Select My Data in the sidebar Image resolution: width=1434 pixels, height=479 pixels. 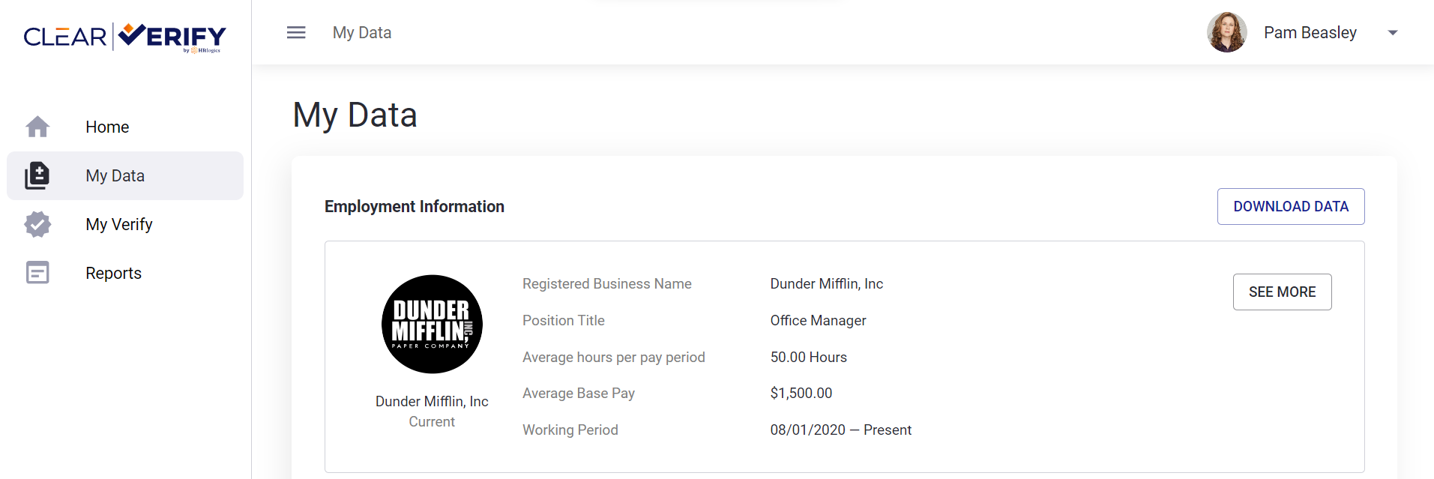[125, 175]
